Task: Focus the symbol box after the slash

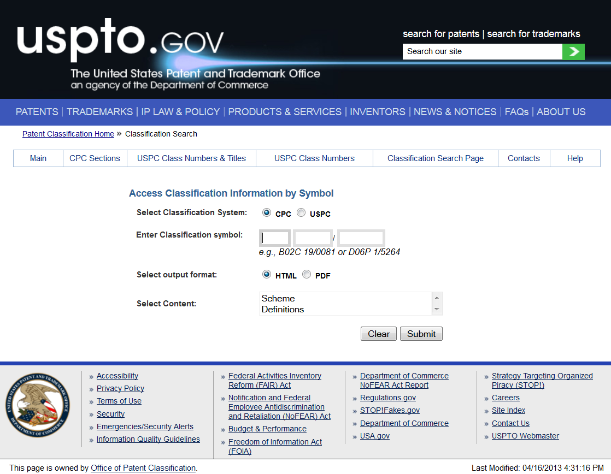Action: click(x=361, y=238)
